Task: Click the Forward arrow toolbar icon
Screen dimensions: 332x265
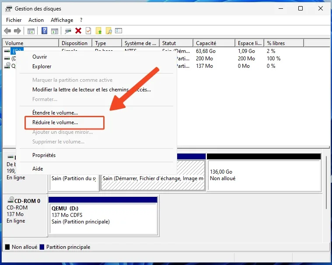Action: coord(17,31)
